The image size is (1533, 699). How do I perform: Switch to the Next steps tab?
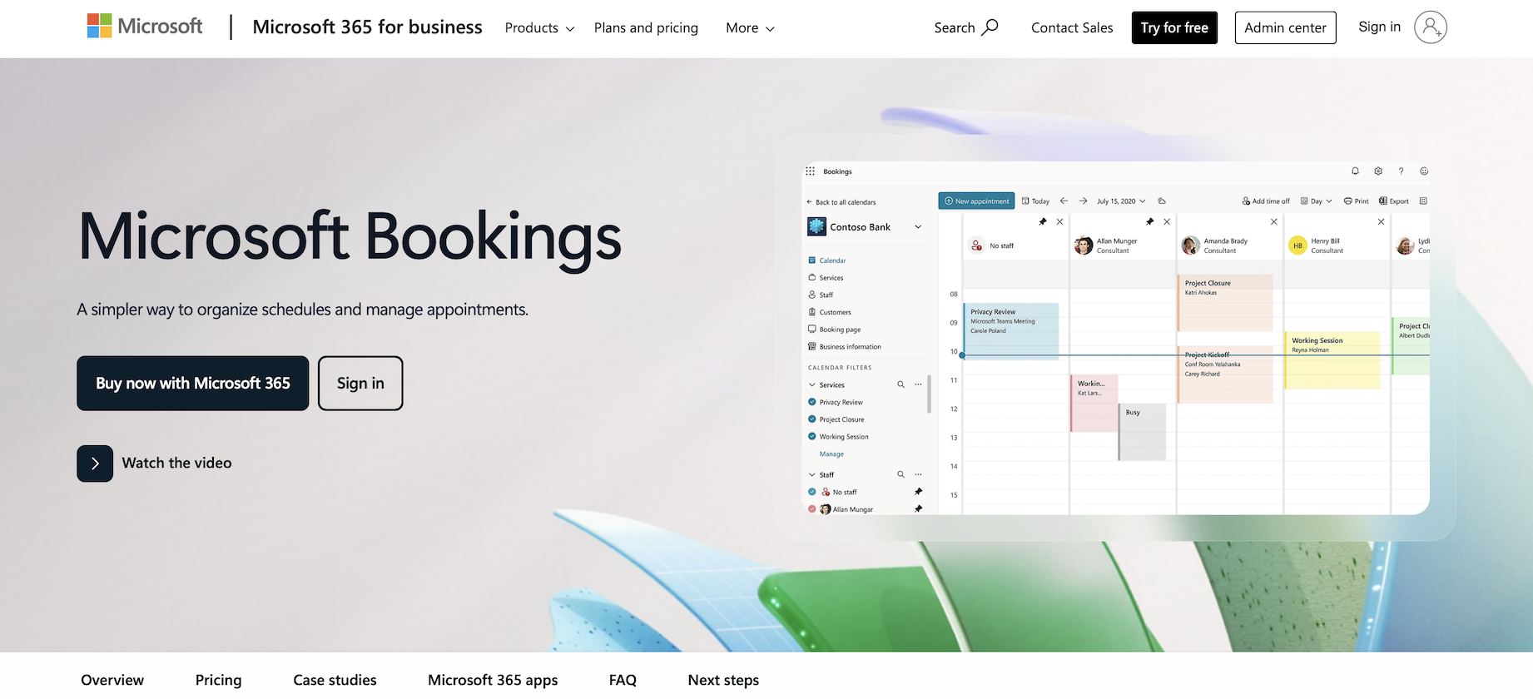click(x=723, y=680)
